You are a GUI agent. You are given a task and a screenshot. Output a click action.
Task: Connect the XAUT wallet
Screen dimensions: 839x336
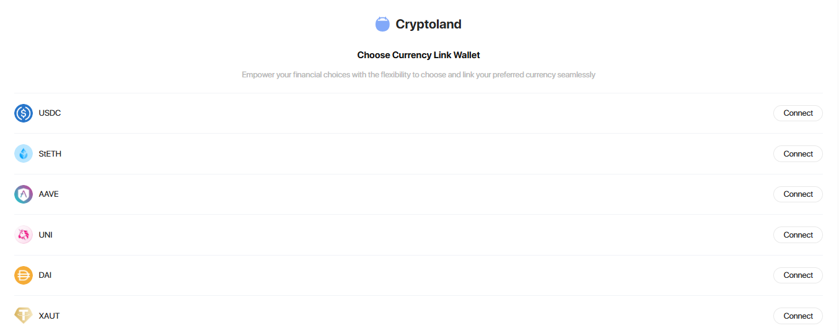(797, 316)
